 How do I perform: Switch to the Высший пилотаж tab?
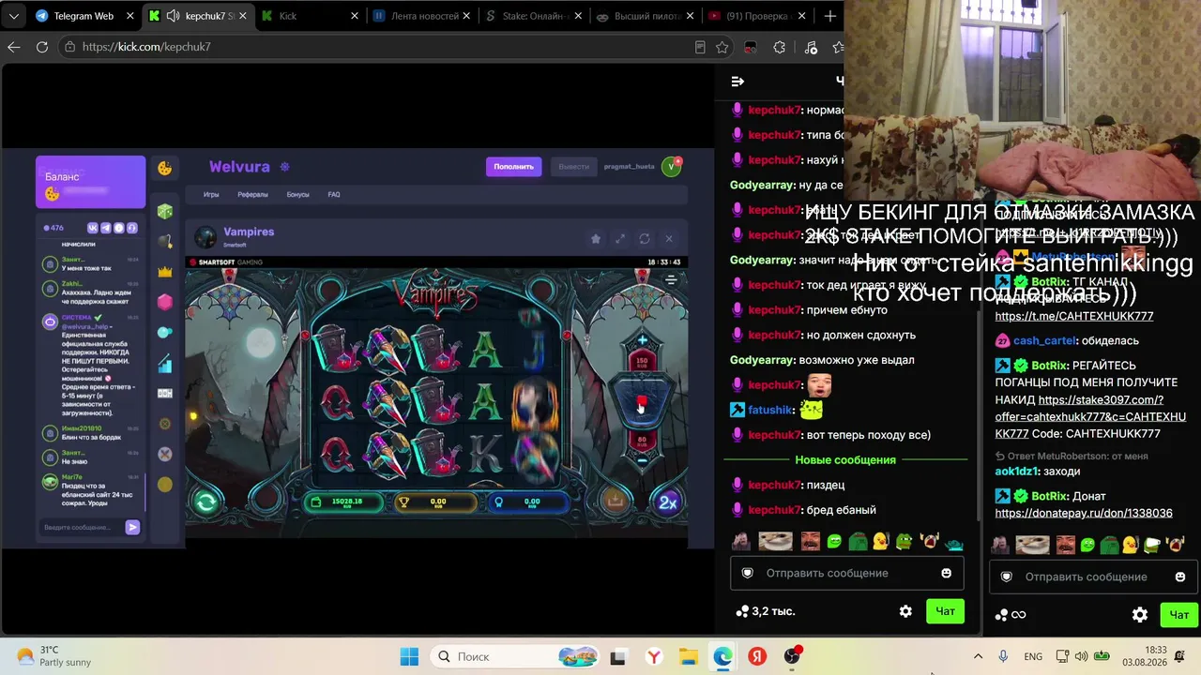646,16
